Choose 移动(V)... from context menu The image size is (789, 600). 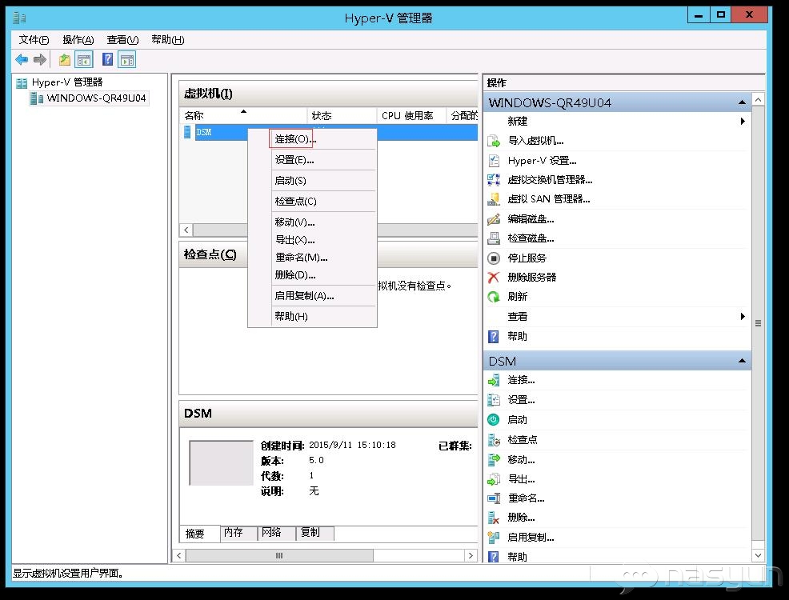313,222
